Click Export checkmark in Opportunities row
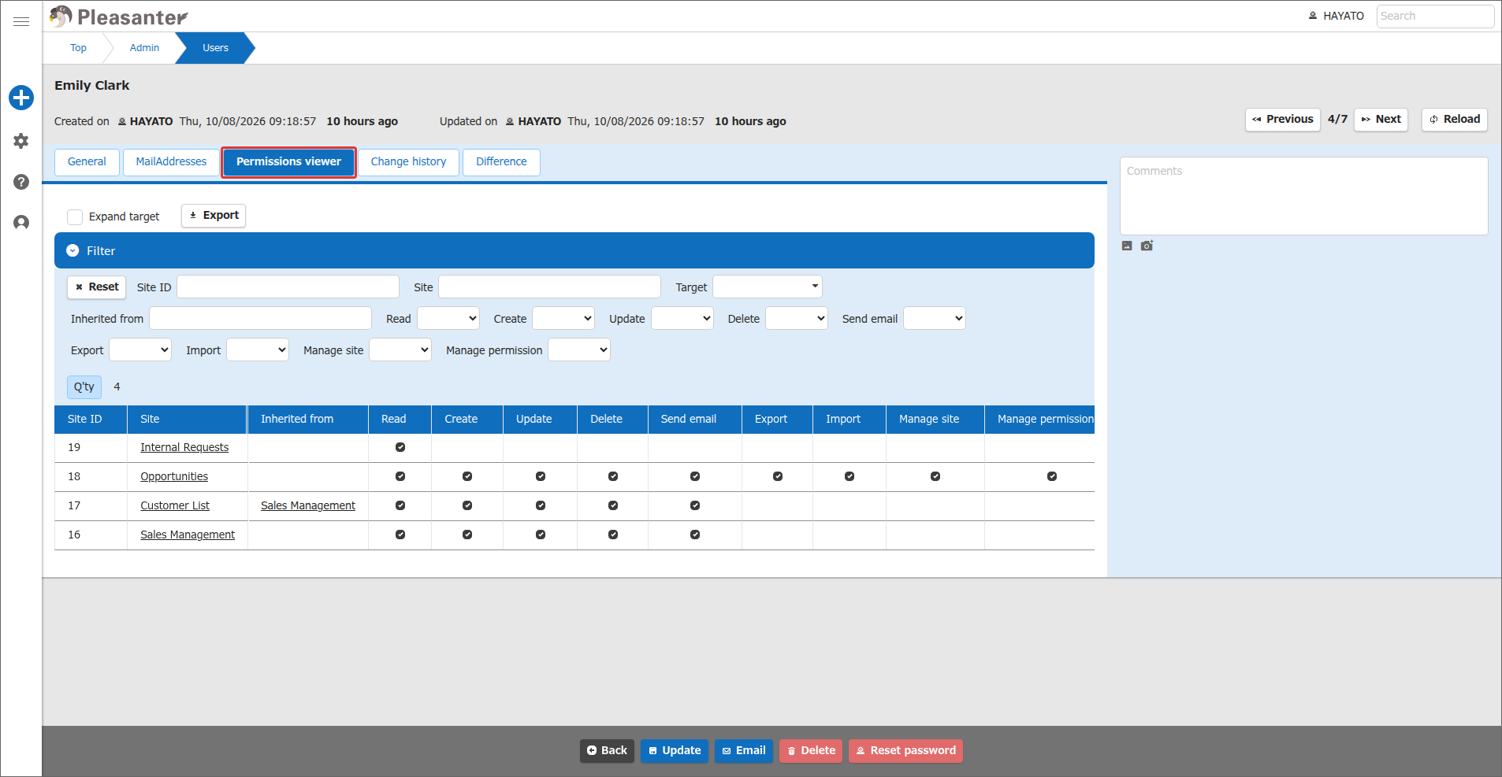The height and width of the screenshot is (777, 1502). (x=778, y=476)
